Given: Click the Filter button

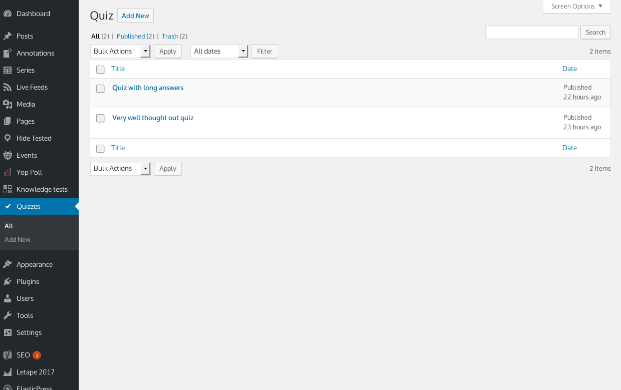Looking at the screenshot, I should (x=265, y=51).
